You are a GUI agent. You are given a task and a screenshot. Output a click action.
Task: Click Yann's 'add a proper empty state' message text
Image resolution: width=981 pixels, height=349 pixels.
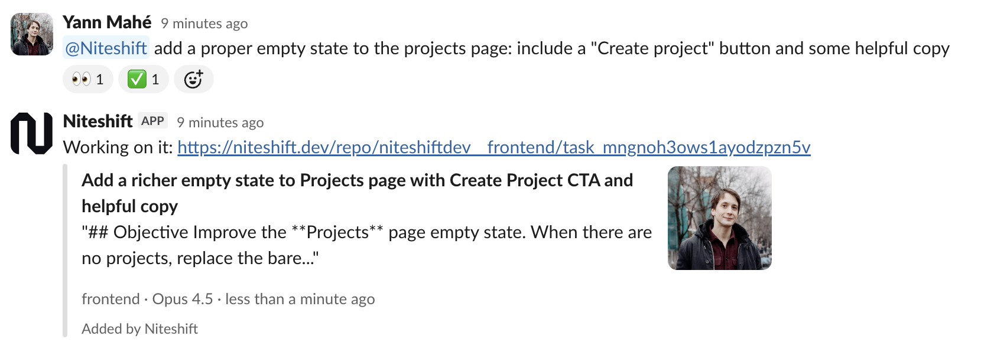pos(551,48)
